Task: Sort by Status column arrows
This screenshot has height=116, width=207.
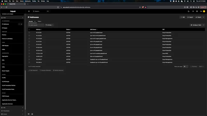Action: [x=71, y=29]
